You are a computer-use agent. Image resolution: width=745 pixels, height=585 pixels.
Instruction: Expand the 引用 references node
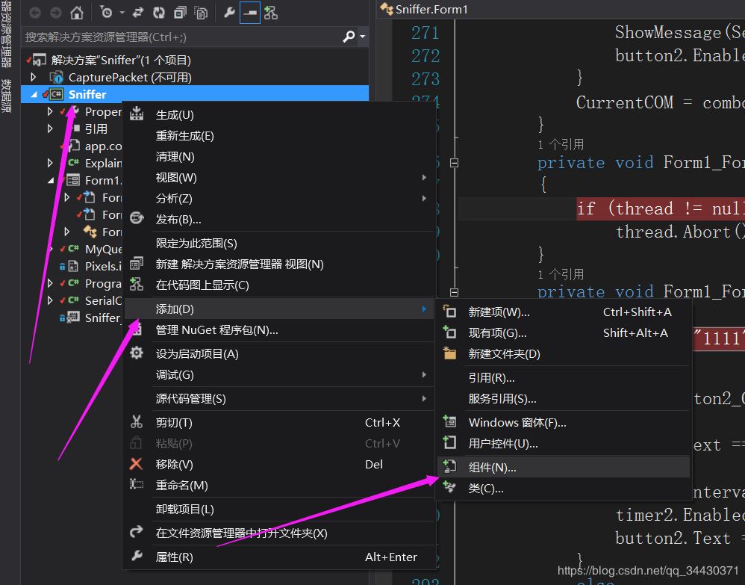point(50,129)
